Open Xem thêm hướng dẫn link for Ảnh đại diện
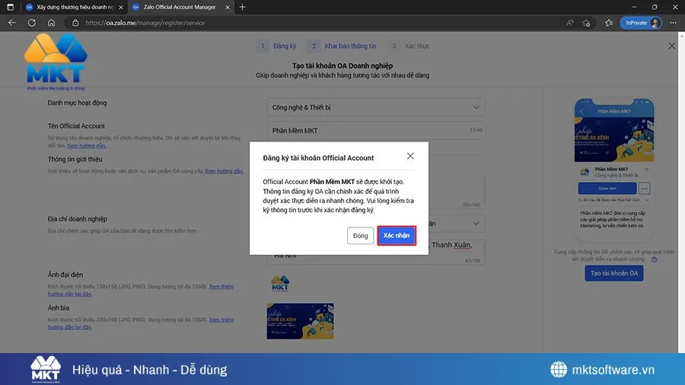The image size is (685, 385). [x=221, y=287]
